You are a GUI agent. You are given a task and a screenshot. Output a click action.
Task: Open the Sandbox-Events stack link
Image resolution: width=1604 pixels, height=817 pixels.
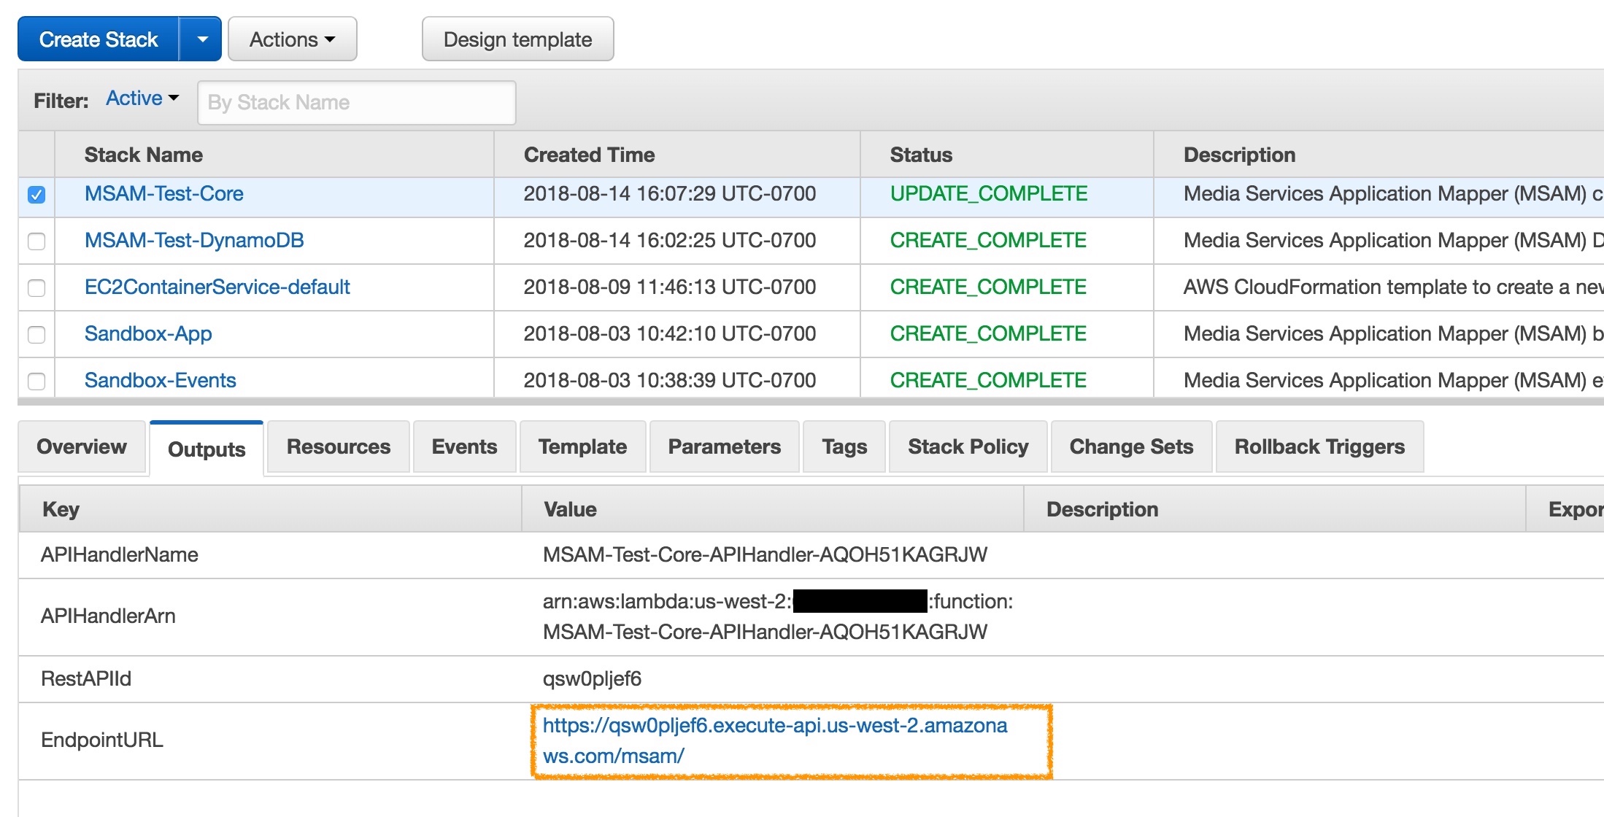[160, 381]
